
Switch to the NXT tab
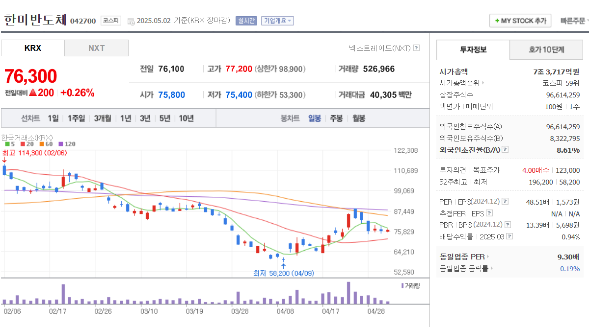click(97, 48)
